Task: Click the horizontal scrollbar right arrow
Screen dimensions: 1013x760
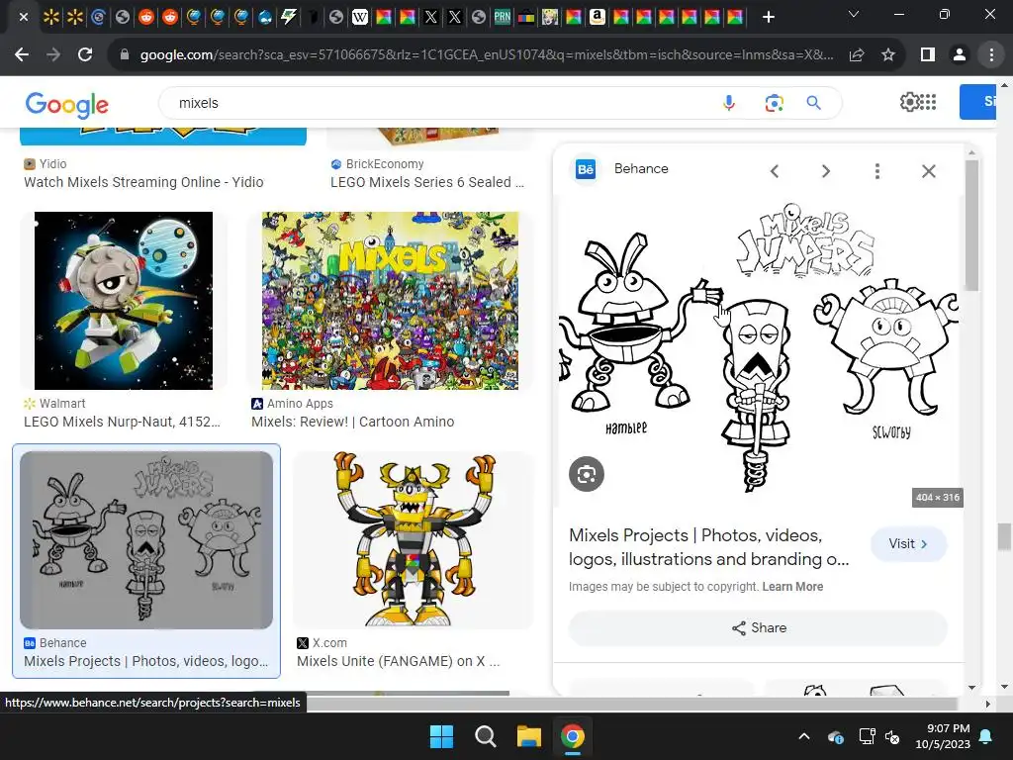Action: click(x=987, y=704)
